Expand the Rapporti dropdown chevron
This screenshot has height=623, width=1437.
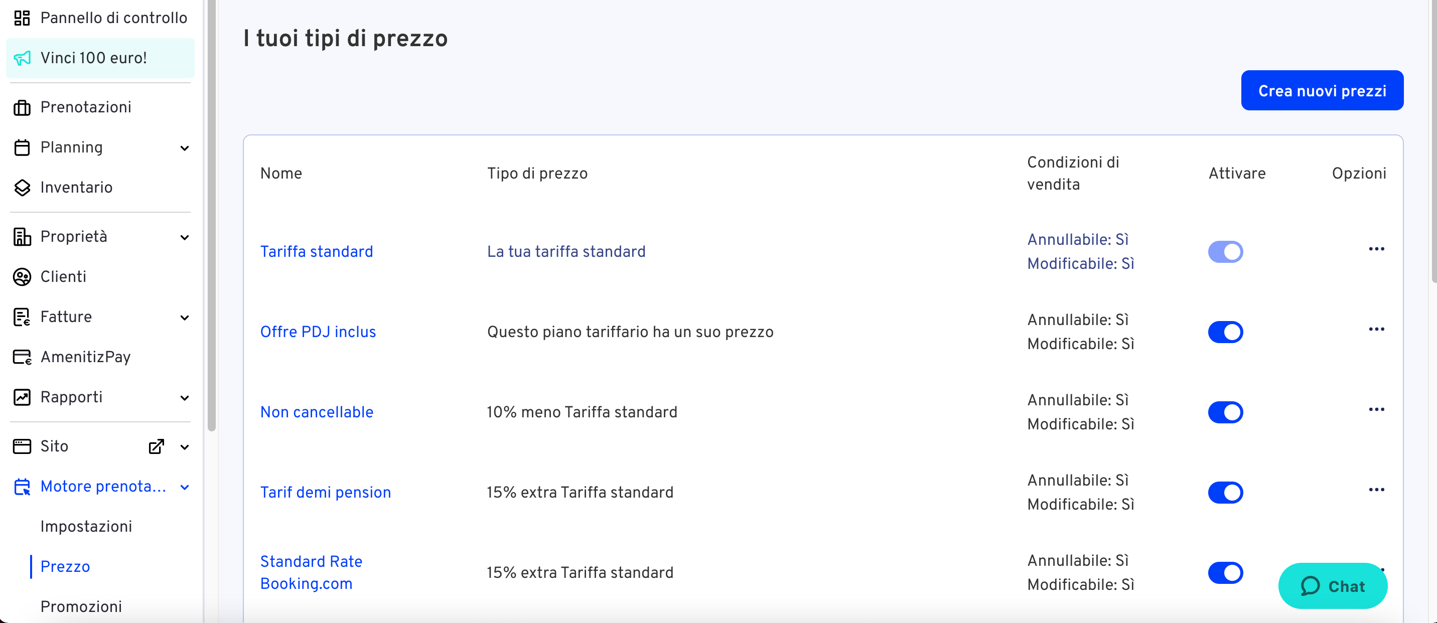point(185,398)
